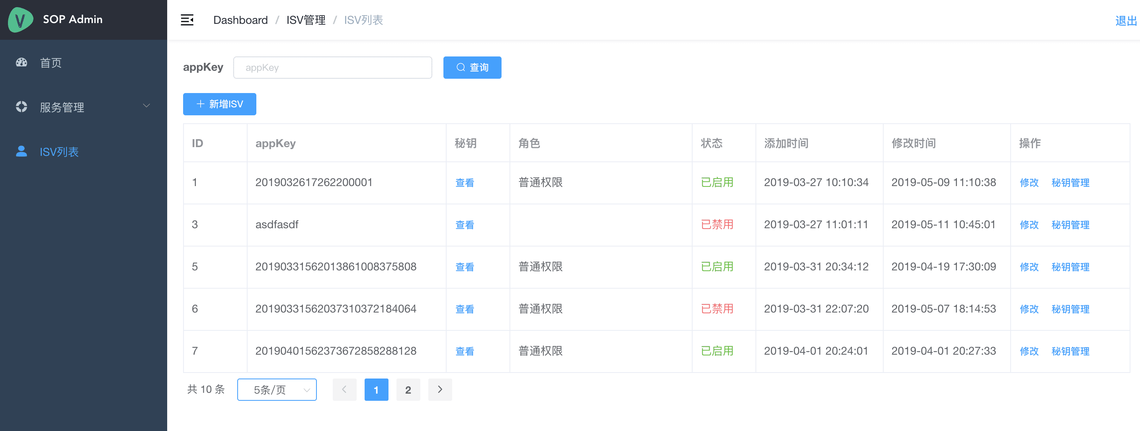Click Dashboard in the breadcrumb
Screen dimensions: 1140x431
[240, 20]
